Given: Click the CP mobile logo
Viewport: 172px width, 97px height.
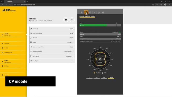Looking at the screenshot, I should (9, 10).
